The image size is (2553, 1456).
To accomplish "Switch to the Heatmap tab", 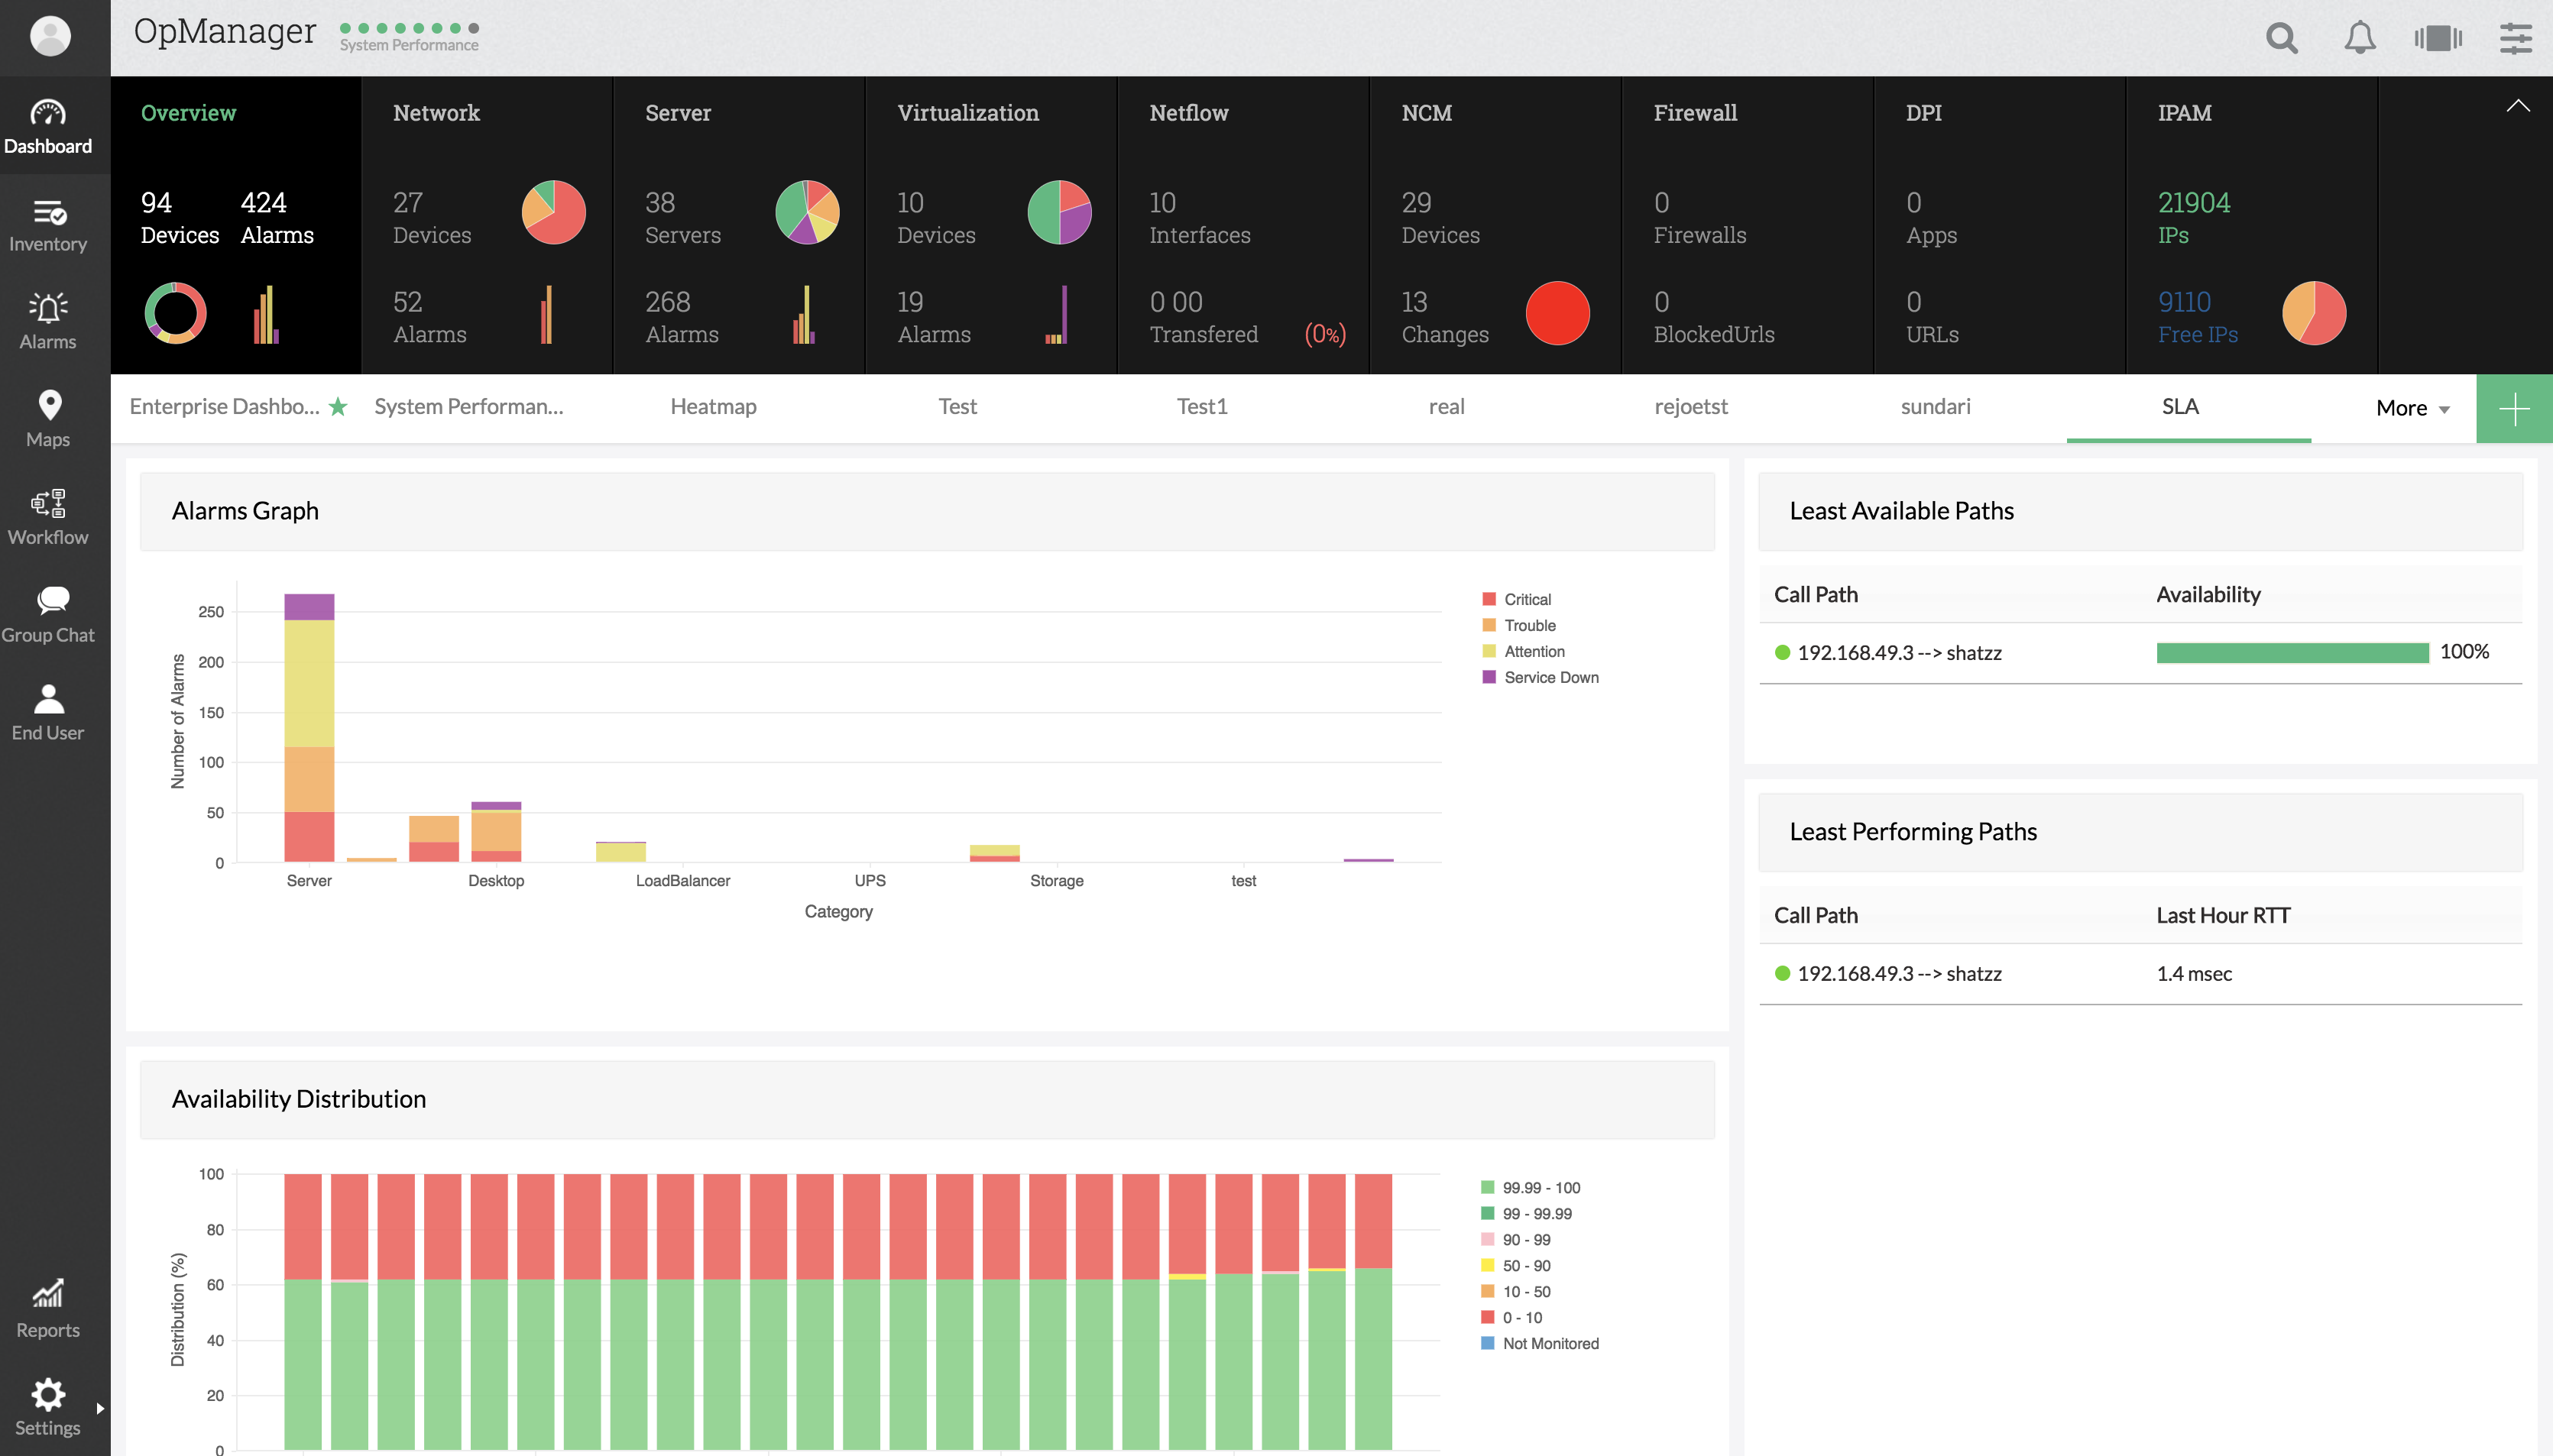I will pyautogui.click(x=713, y=406).
